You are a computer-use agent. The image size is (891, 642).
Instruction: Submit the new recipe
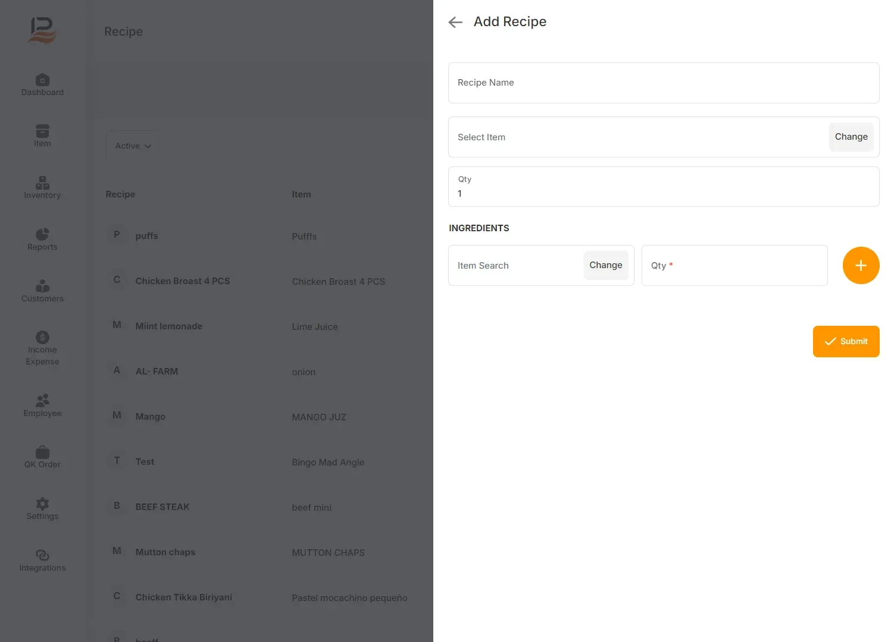coord(846,341)
